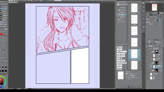
Task: Click the layer color effect icon
Action: coord(160,20)
